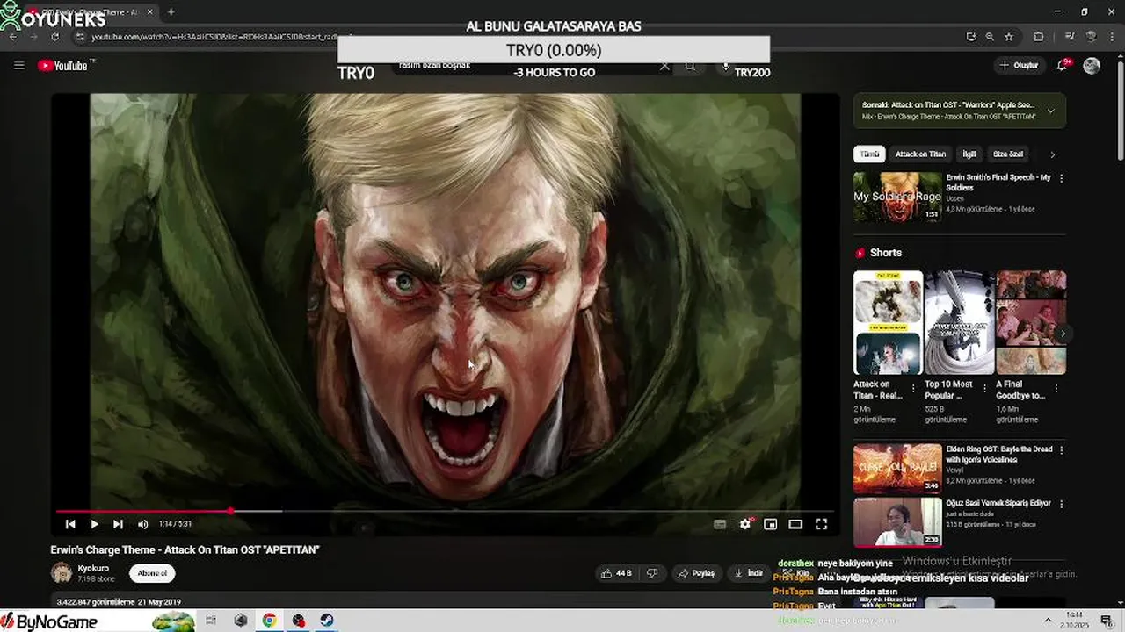This screenshot has height=632, width=1125.
Task: Open options for Top 10 Most Popular short
Action: tap(985, 387)
